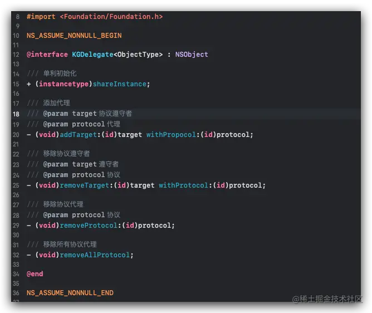Click the instancetype return type

[63, 84]
